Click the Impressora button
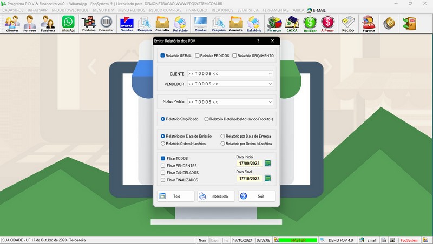 point(216,196)
